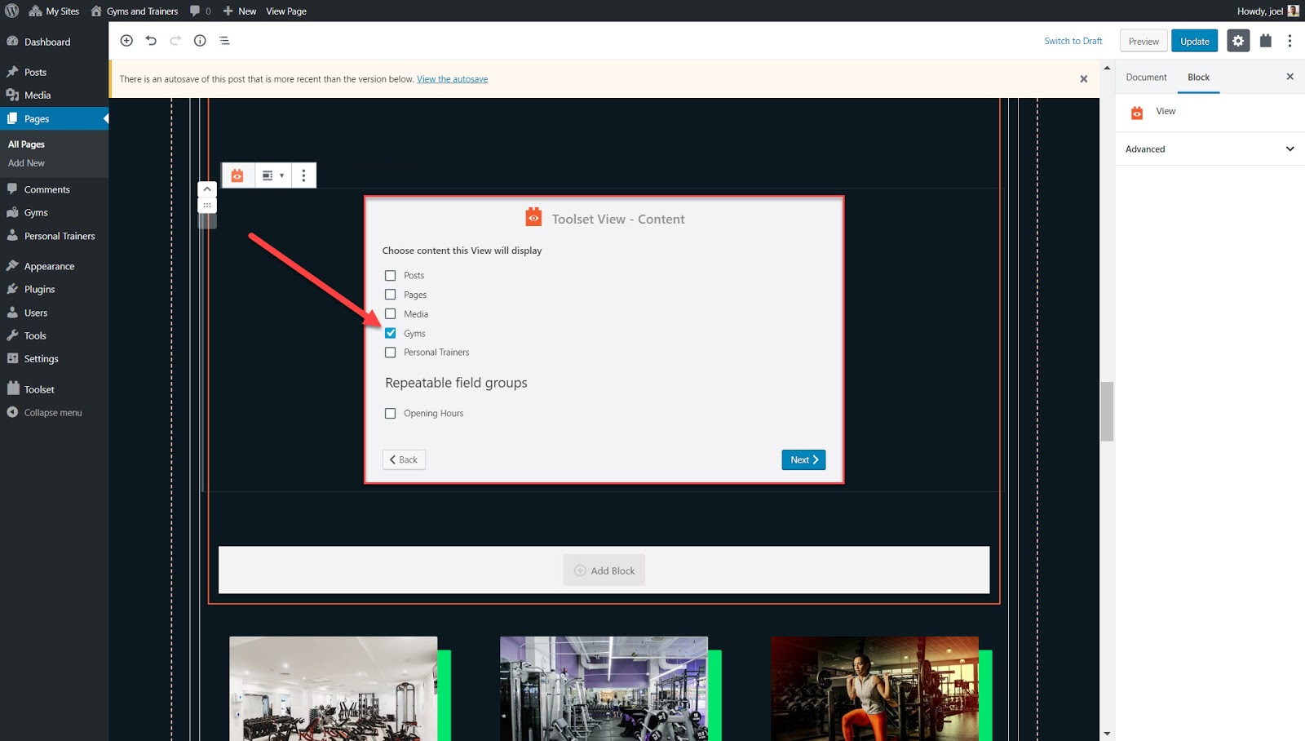Open the View the autosave link

point(452,79)
